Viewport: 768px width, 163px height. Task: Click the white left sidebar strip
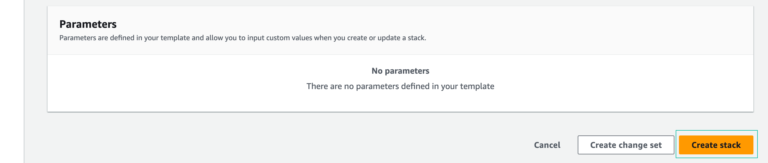[12, 80]
